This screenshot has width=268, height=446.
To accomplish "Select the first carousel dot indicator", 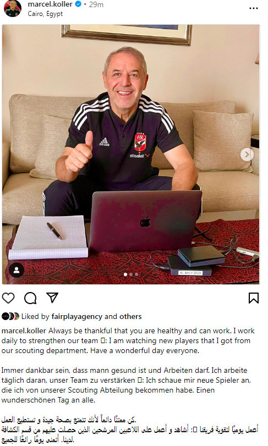I will click(125, 274).
